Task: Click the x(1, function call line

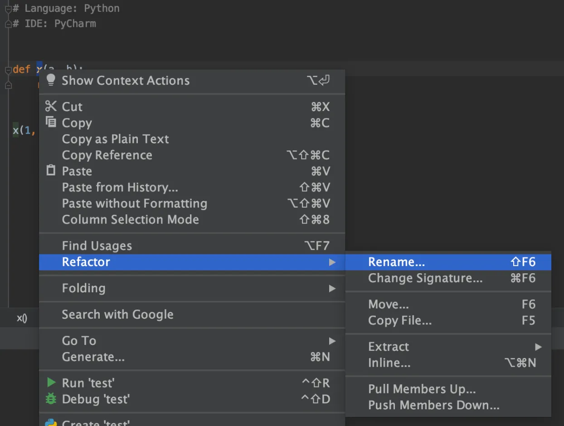Action: [x=24, y=131]
